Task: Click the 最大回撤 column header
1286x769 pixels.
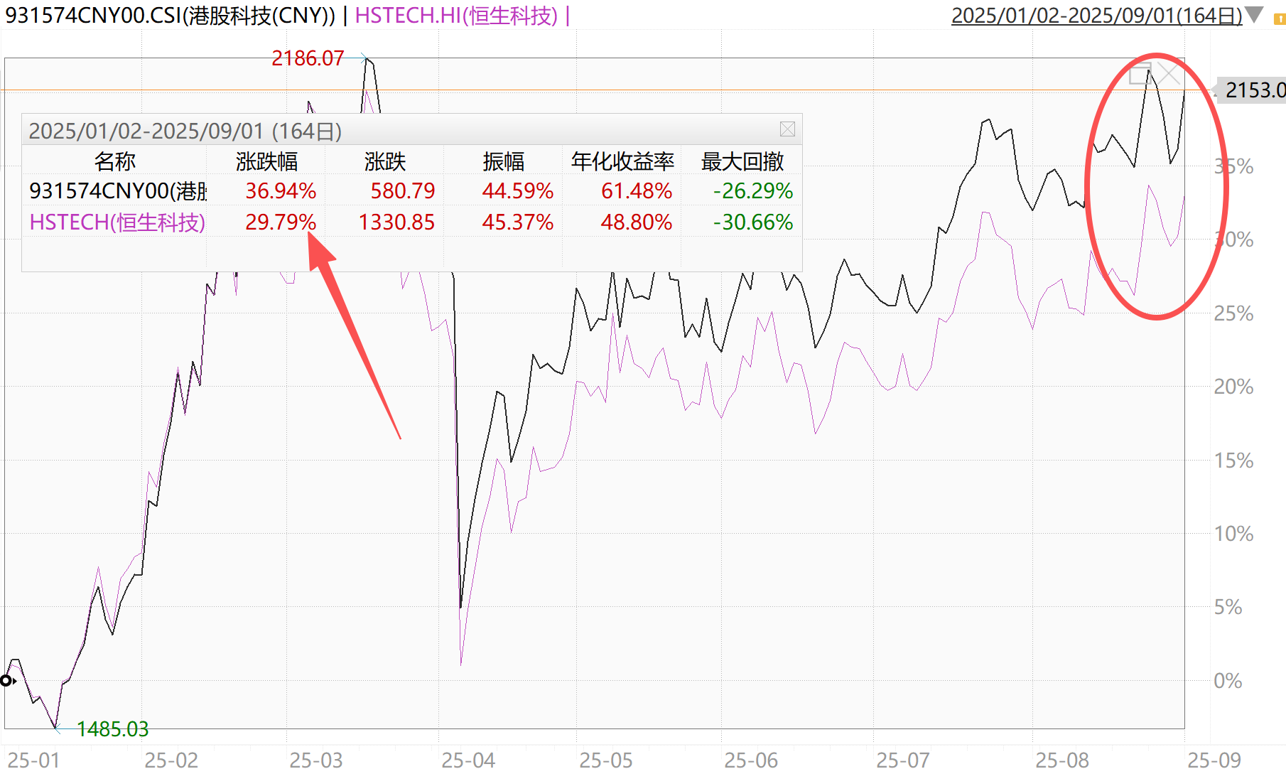Action: point(742,162)
